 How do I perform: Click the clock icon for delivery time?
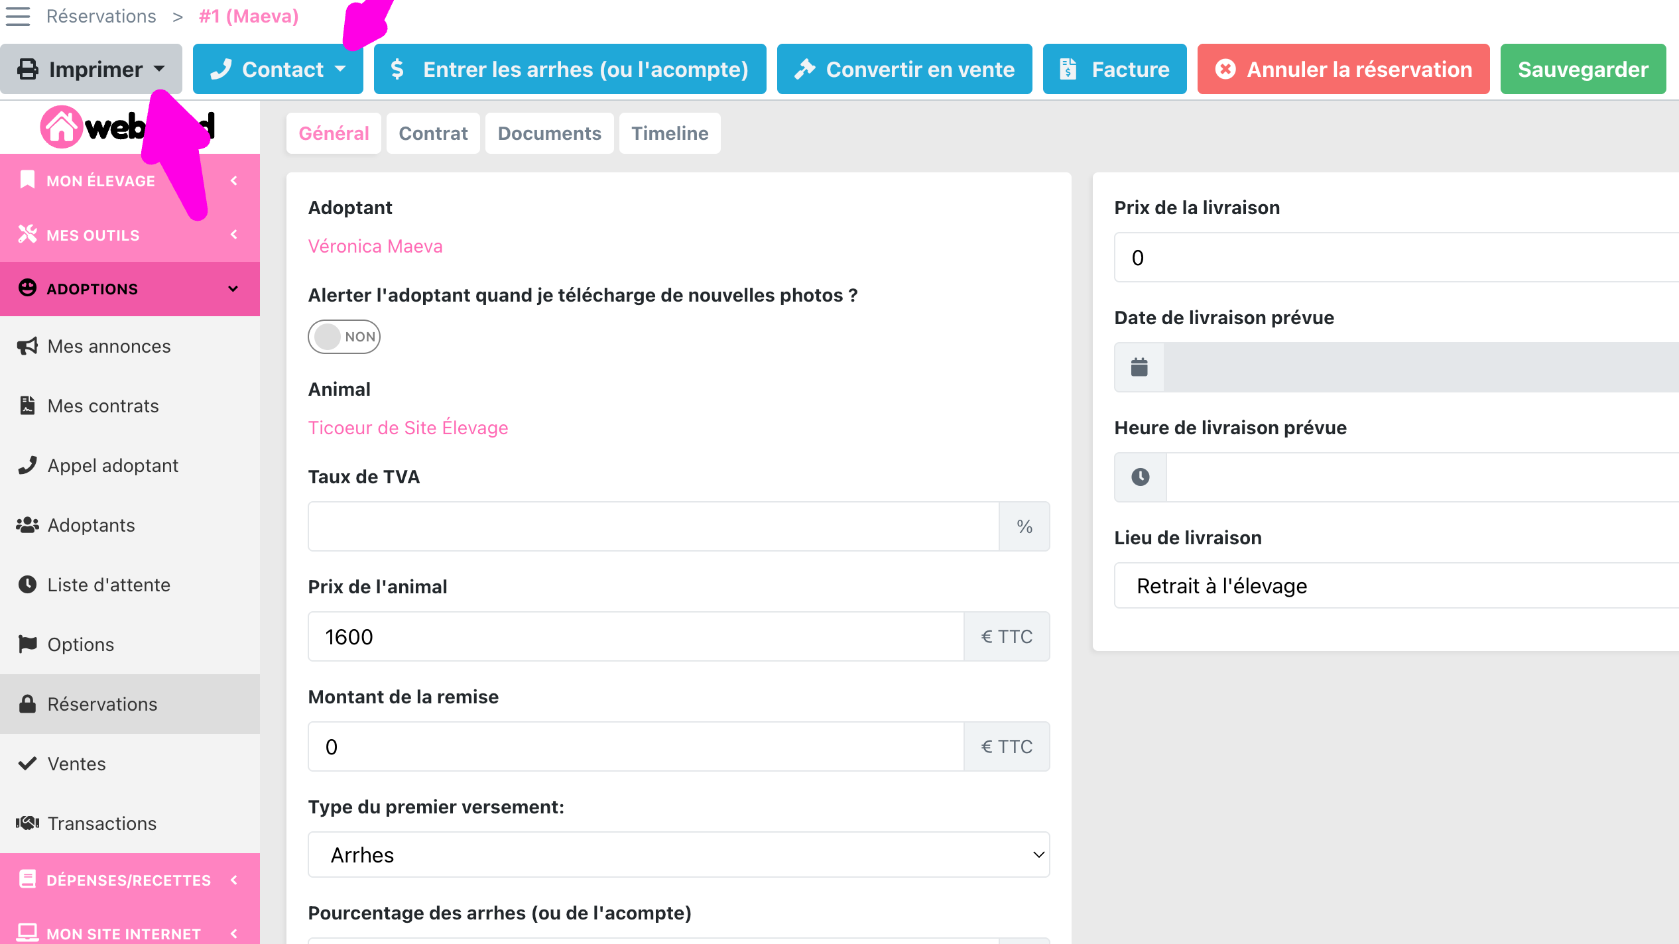[1139, 477]
